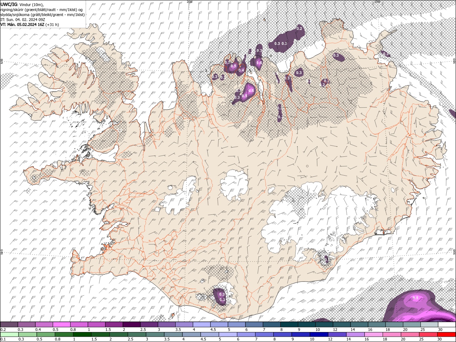Screen dimensions: 456x342
Task: Select the 1.5 swatch in the upper legend row
Action: point(114,325)
